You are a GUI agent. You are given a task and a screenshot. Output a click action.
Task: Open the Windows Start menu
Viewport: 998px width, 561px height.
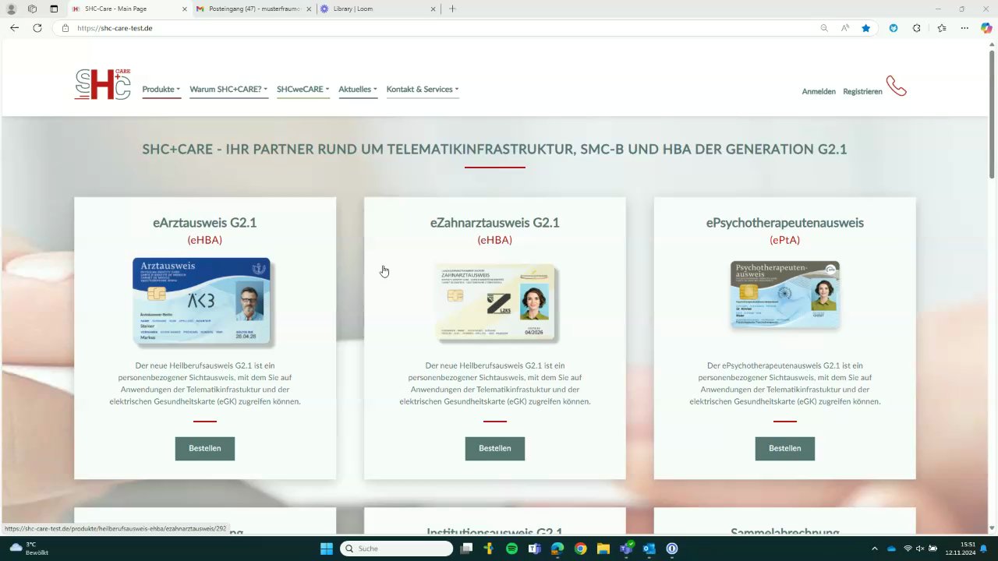327,549
